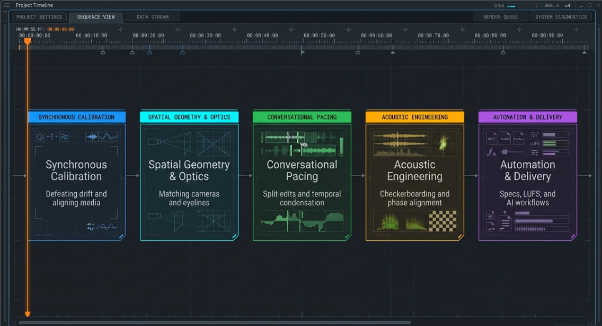
Task: Open System Diagnostics
Action: coord(561,17)
